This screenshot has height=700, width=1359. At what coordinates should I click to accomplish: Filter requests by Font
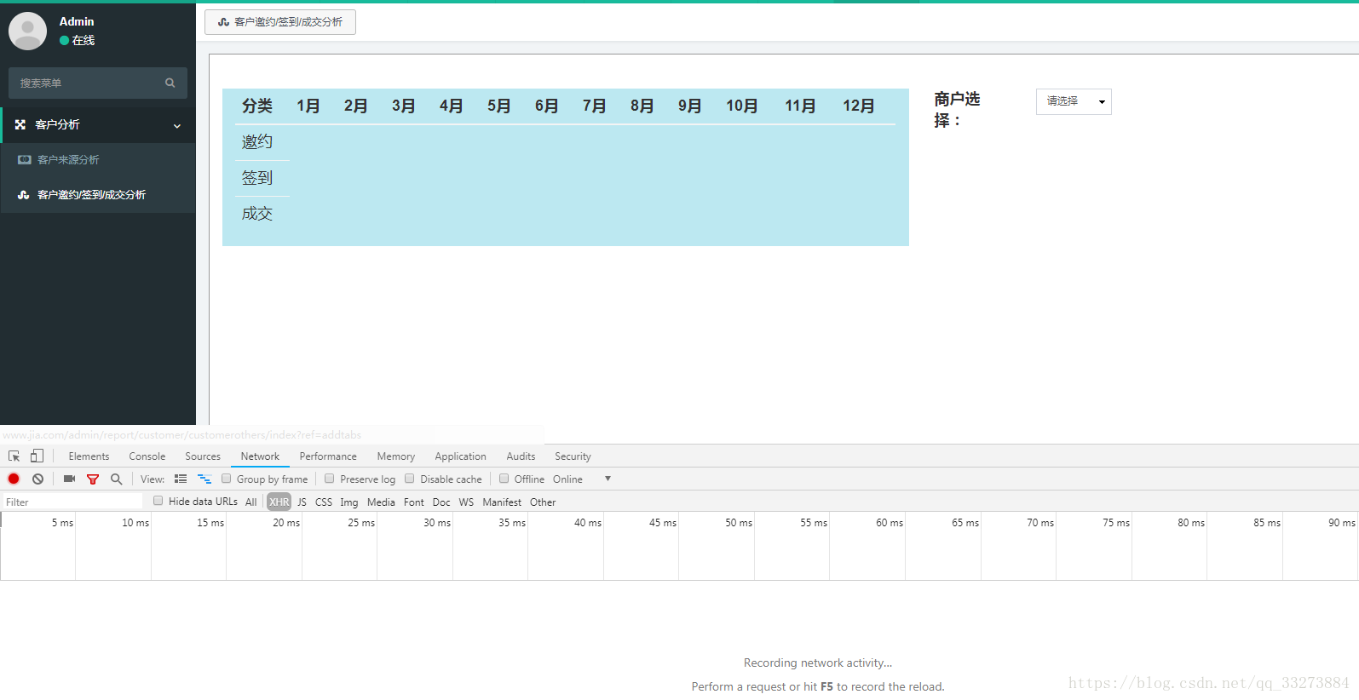pyautogui.click(x=414, y=502)
